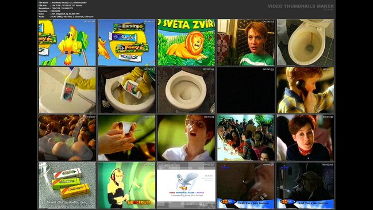Viewport: 373px width, 210px height.
Task: Select thumbnail of cleaner bottle held by yellow glove
Action: coord(67,90)
